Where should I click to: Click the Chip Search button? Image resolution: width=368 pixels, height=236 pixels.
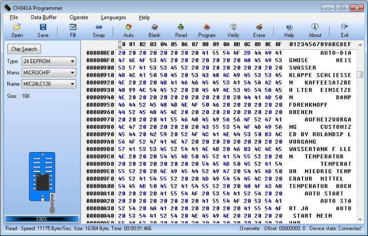[24, 49]
